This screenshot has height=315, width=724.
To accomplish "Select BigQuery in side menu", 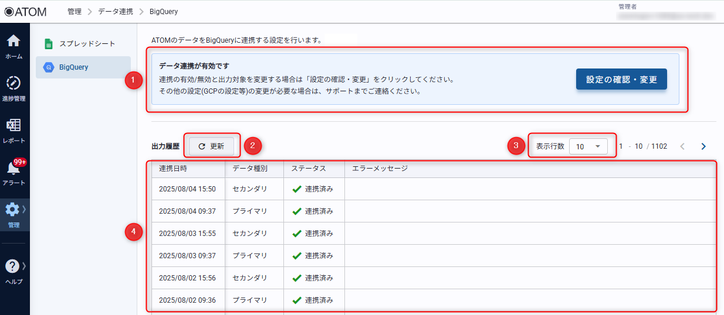I will (x=74, y=67).
